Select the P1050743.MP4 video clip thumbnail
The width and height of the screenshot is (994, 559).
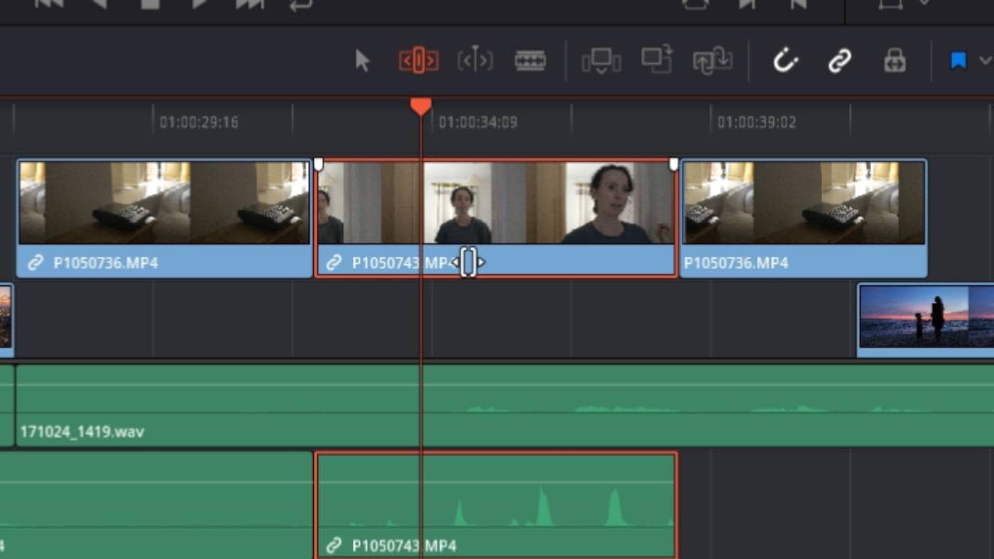point(496,203)
